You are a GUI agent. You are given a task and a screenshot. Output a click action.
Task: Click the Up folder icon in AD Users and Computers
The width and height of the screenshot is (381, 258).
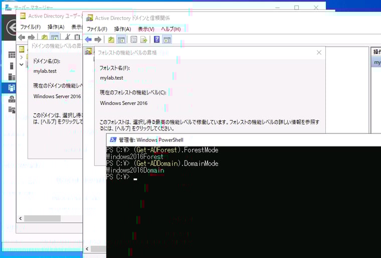tap(45, 37)
